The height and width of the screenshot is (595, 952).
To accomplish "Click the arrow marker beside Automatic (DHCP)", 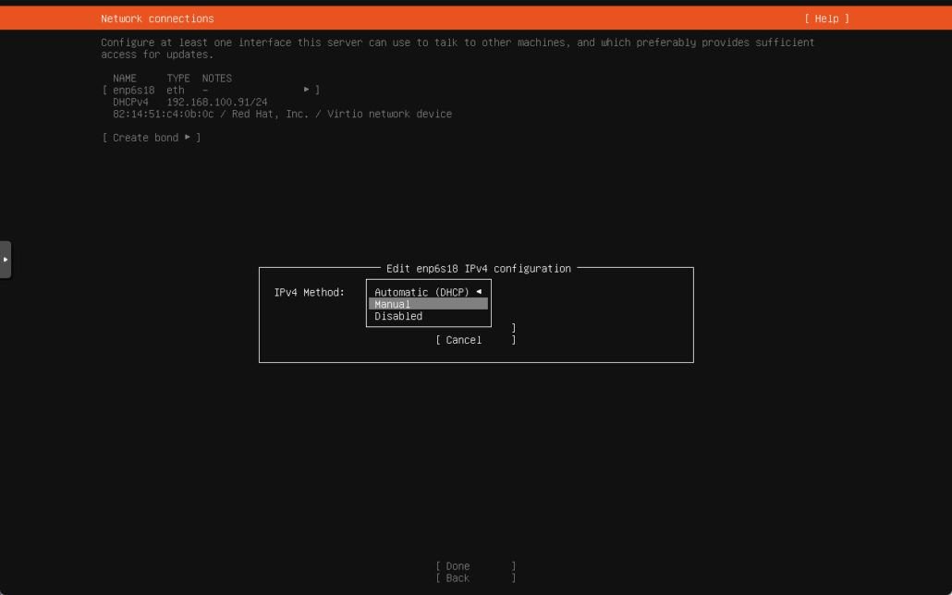I will coord(479,292).
